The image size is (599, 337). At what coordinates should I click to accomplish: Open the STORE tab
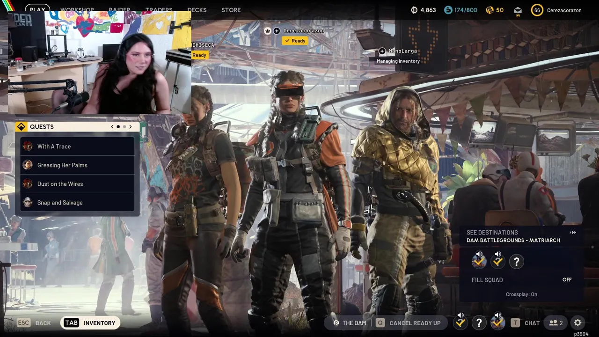[x=231, y=10]
